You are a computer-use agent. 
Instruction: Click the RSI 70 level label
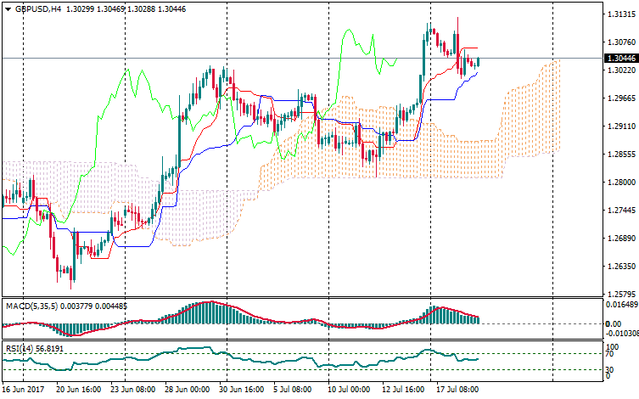pos(608,354)
